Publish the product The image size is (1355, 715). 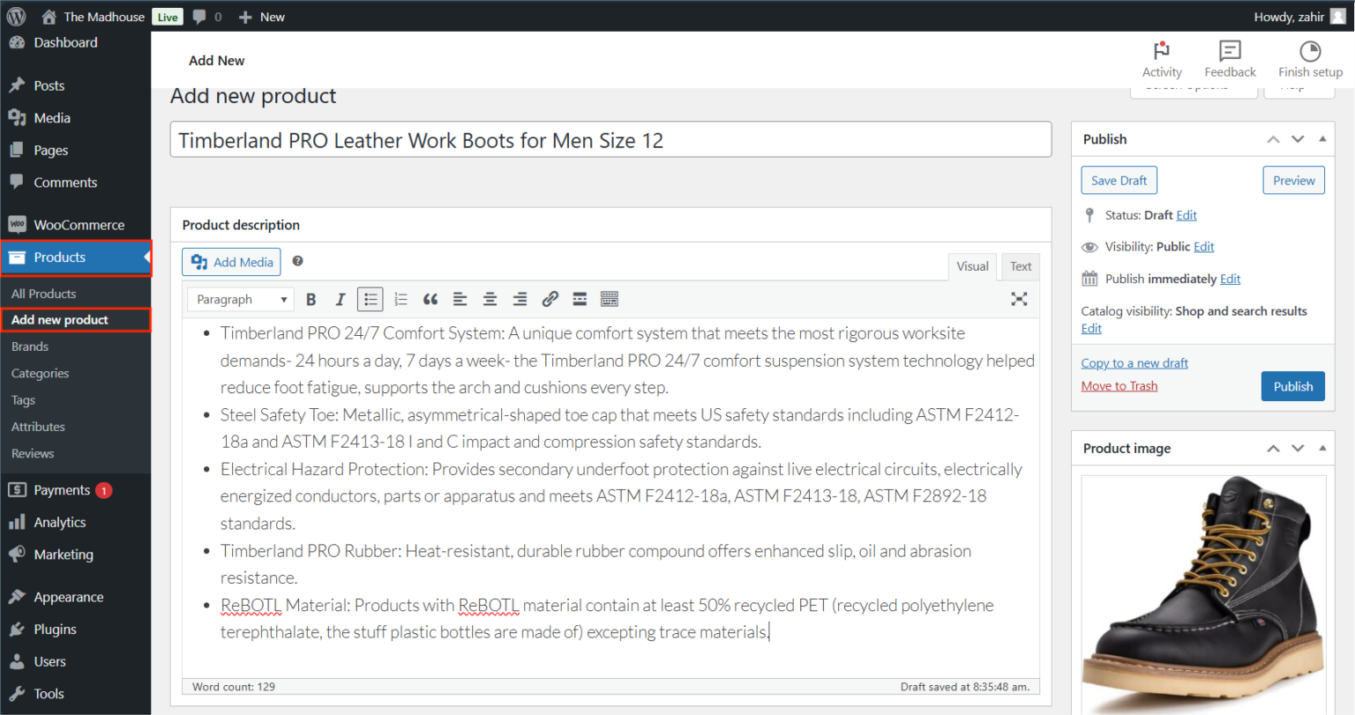(1292, 385)
